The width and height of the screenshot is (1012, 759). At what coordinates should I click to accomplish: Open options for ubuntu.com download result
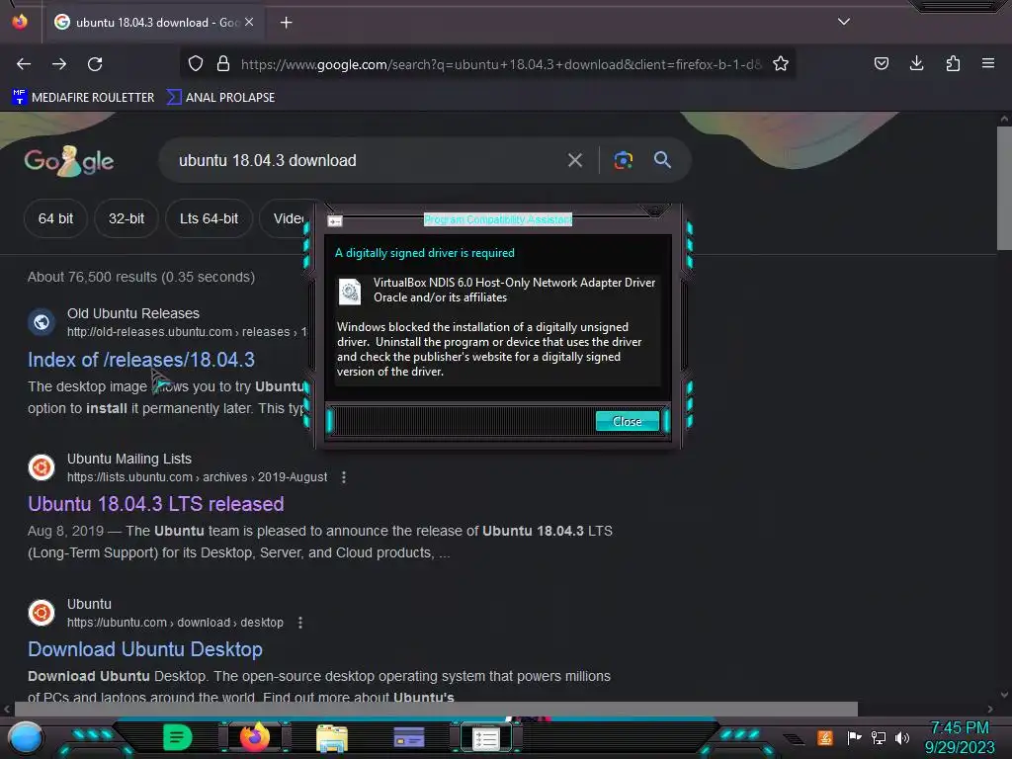coord(300,623)
